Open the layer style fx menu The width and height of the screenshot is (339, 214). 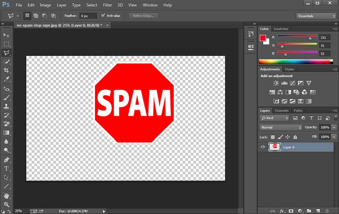coord(282,211)
